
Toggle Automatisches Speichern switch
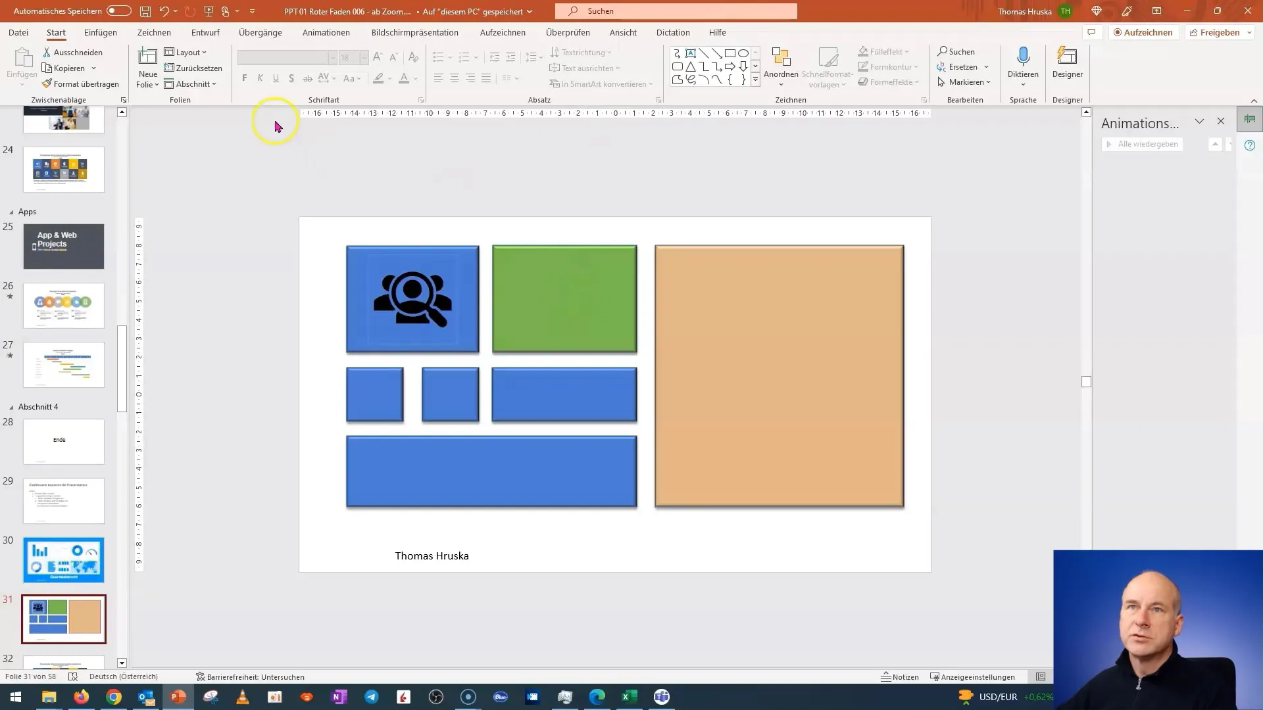114,11
